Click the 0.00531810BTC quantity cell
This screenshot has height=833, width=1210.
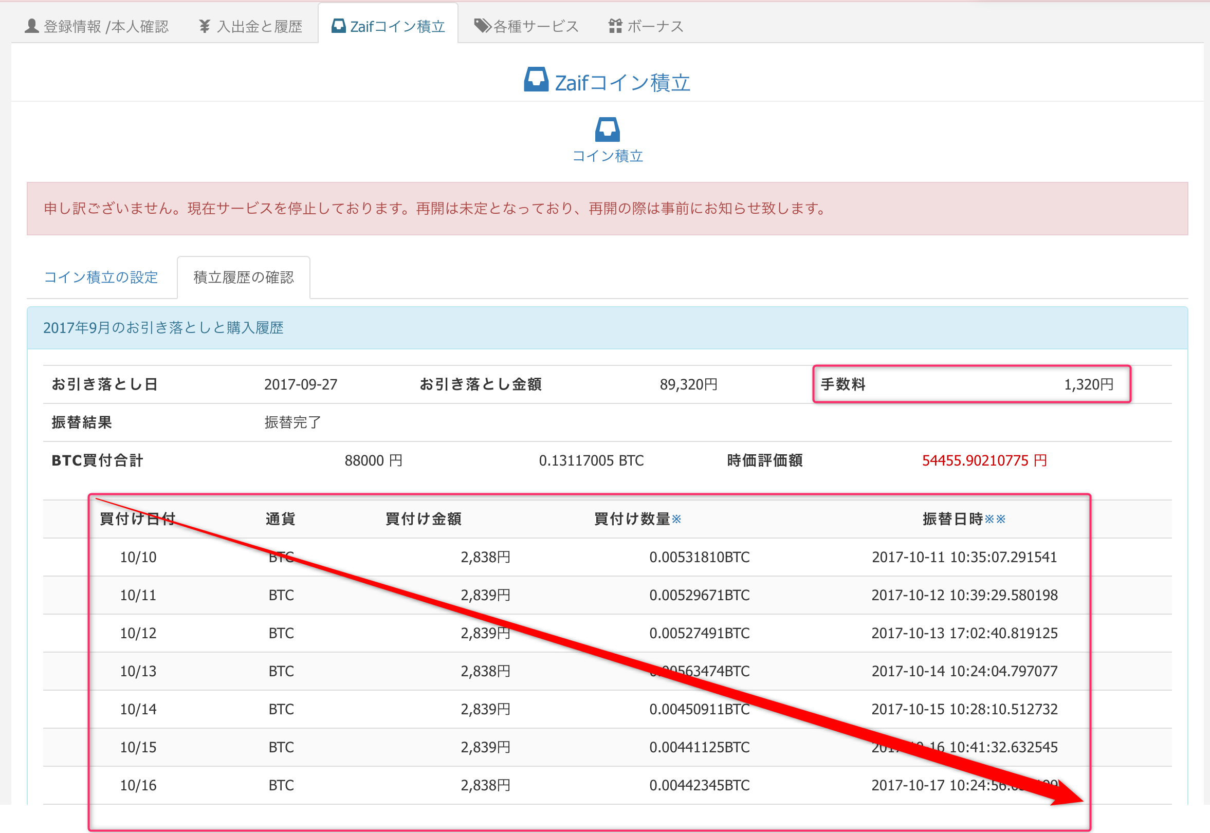pos(700,557)
